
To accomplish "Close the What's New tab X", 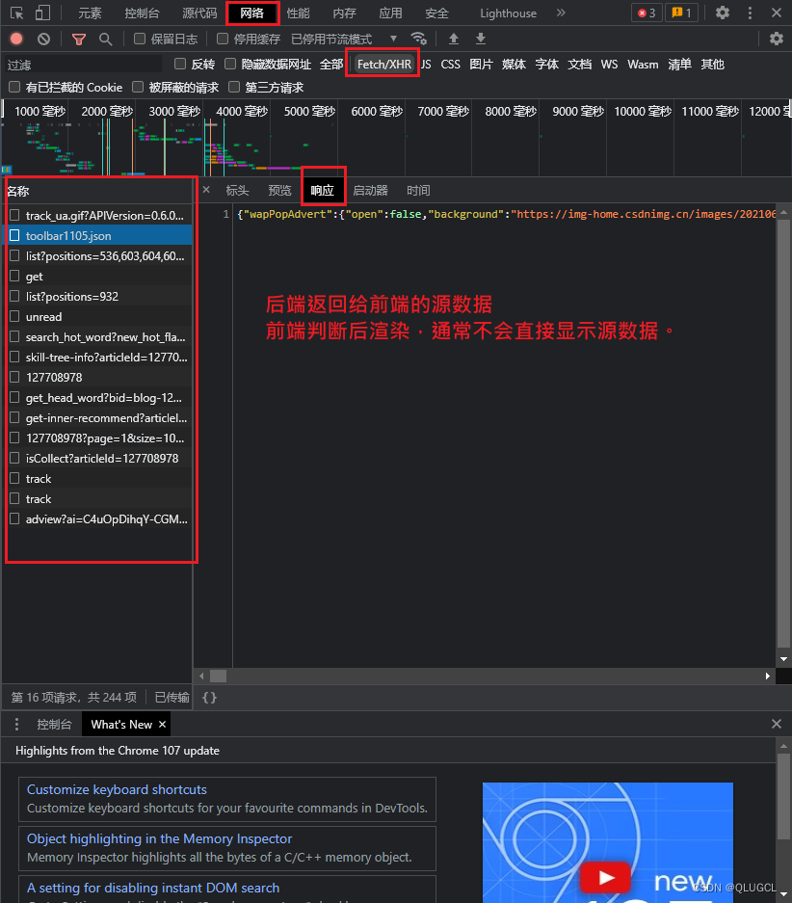I will pos(162,724).
